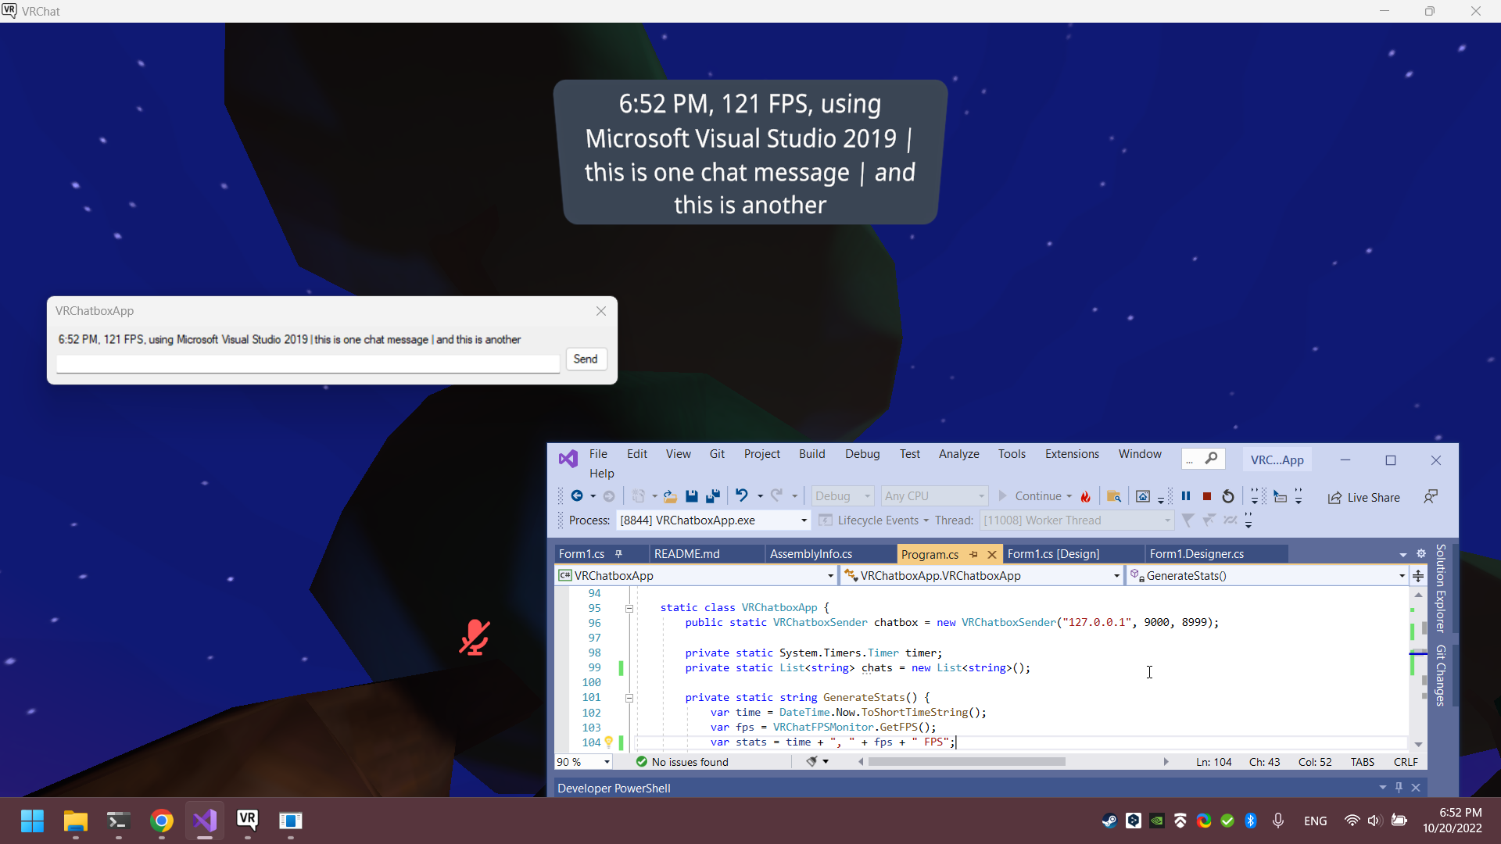Click the code cleanup broom icon in status strip
This screenshot has height=844, width=1501.
811,761
